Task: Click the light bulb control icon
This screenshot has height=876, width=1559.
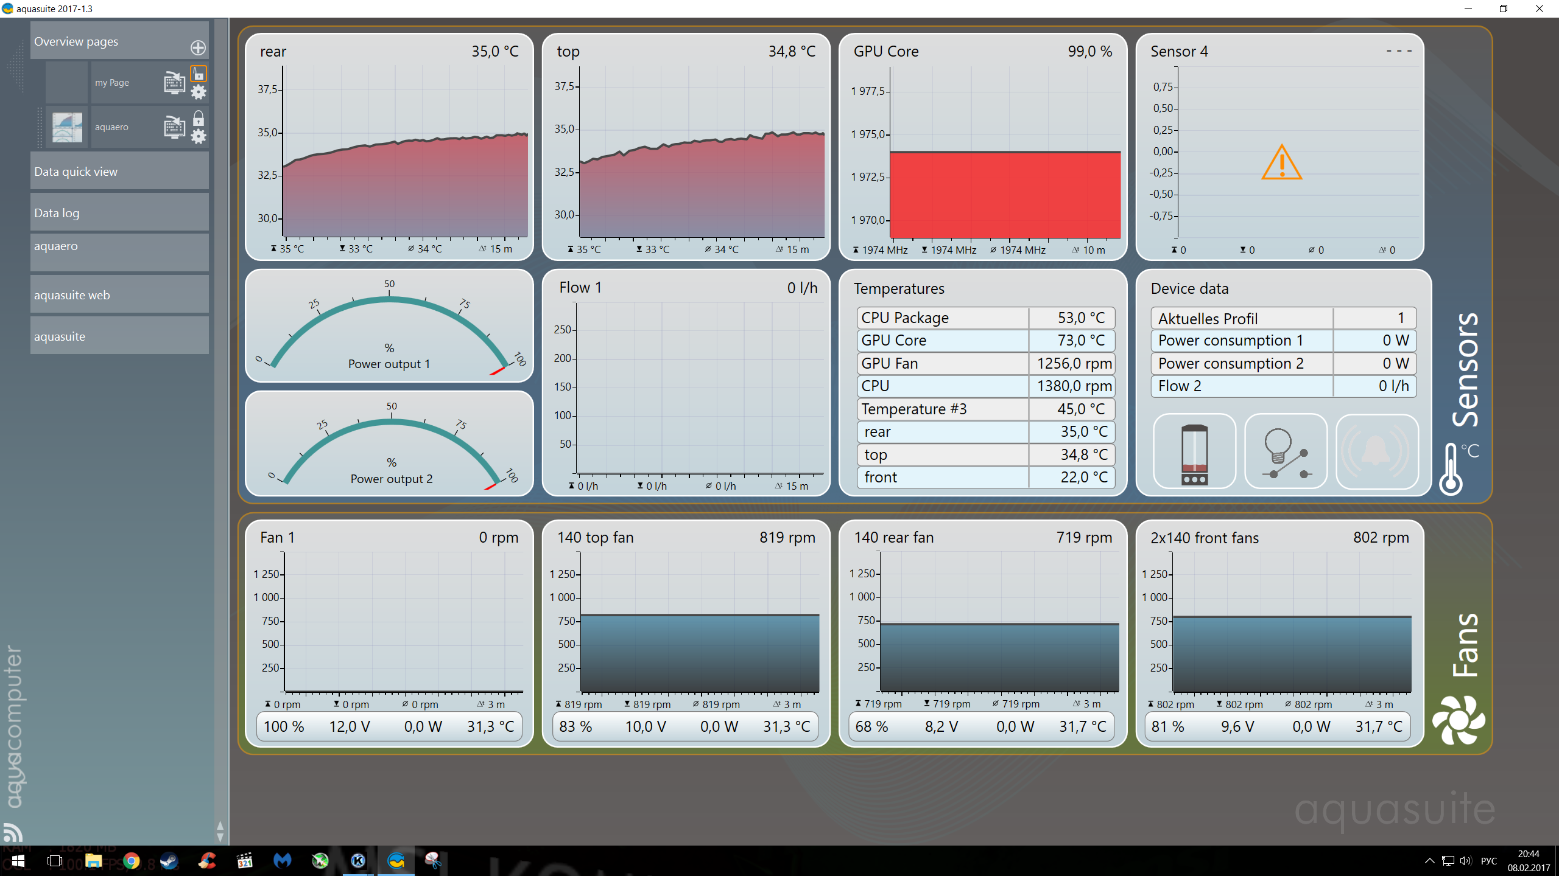Action: (x=1286, y=452)
